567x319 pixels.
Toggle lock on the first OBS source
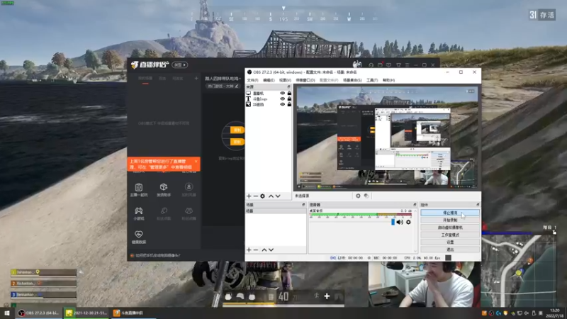289,94
